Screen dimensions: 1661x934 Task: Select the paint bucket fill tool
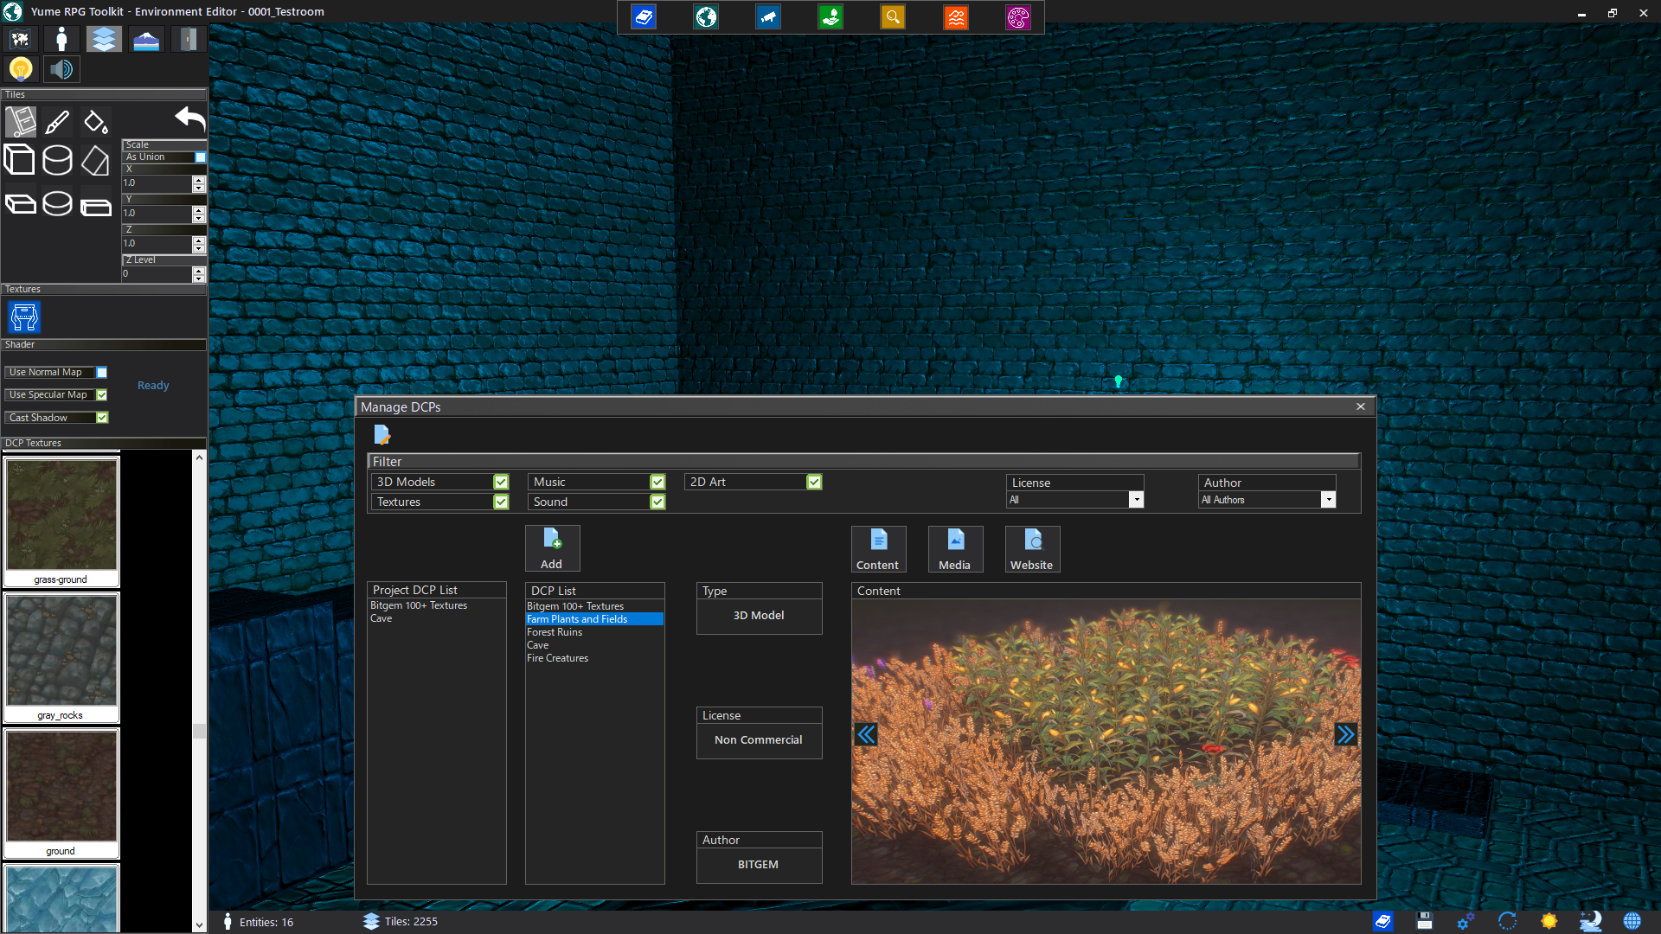click(x=95, y=122)
